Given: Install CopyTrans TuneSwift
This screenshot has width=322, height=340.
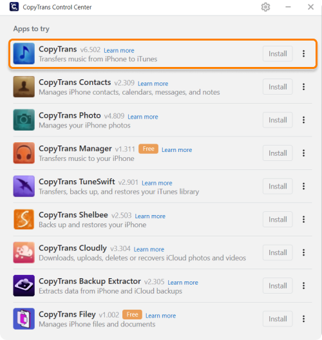Looking at the screenshot, I should pos(278,186).
